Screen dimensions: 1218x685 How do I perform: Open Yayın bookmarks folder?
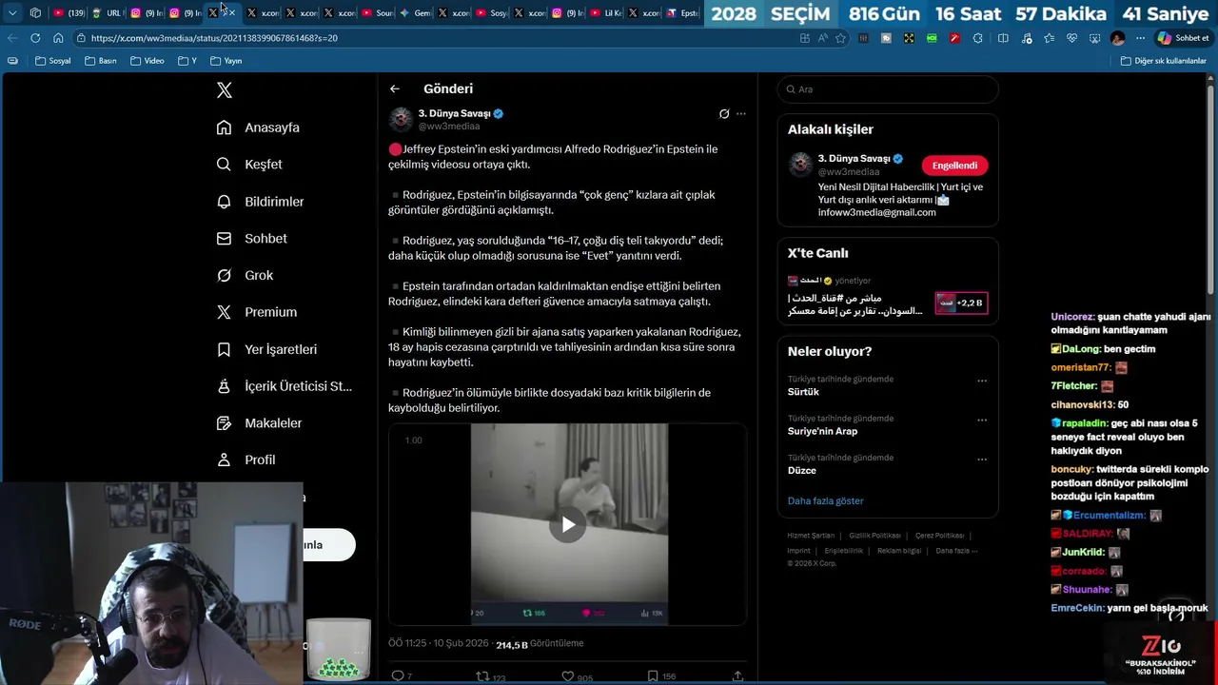pos(226,61)
